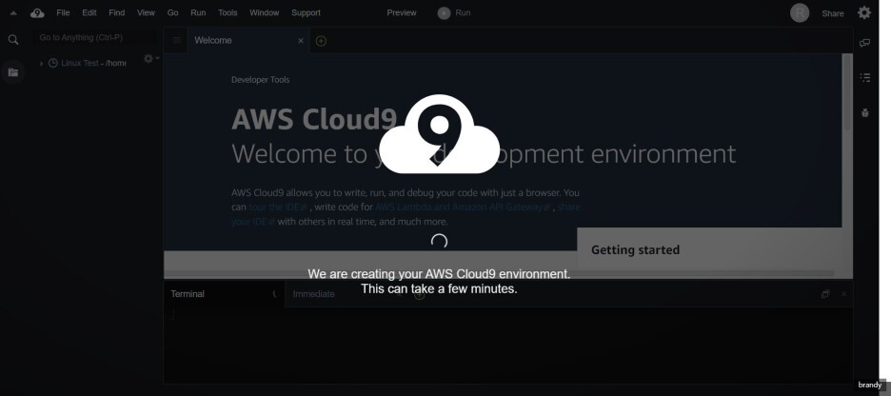Open the Preferences gear icon
Viewport: 891px width, 396px height.
click(x=864, y=12)
